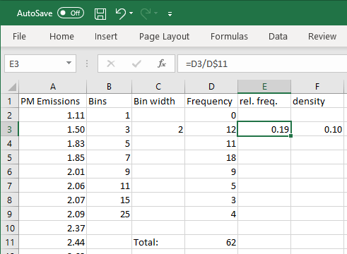This screenshot has width=347, height=254.
Task: Click the cell showing total 62
Action: (x=211, y=242)
